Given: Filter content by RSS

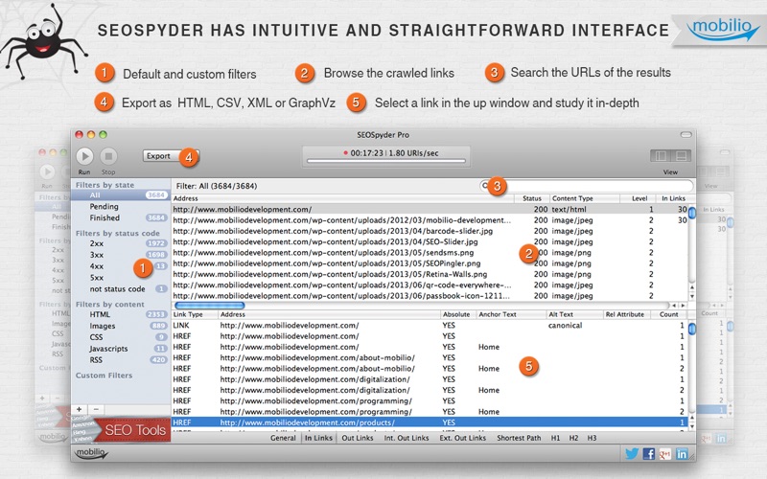Looking at the screenshot, I should [121, 360].
